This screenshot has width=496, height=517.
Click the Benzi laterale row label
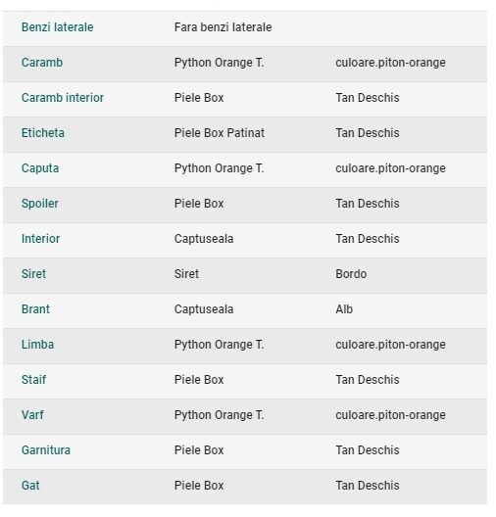coord(57,27)
